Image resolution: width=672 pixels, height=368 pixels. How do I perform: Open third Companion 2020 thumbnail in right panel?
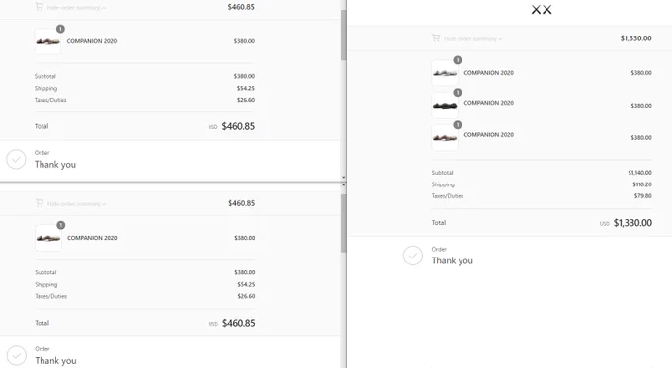445,138
